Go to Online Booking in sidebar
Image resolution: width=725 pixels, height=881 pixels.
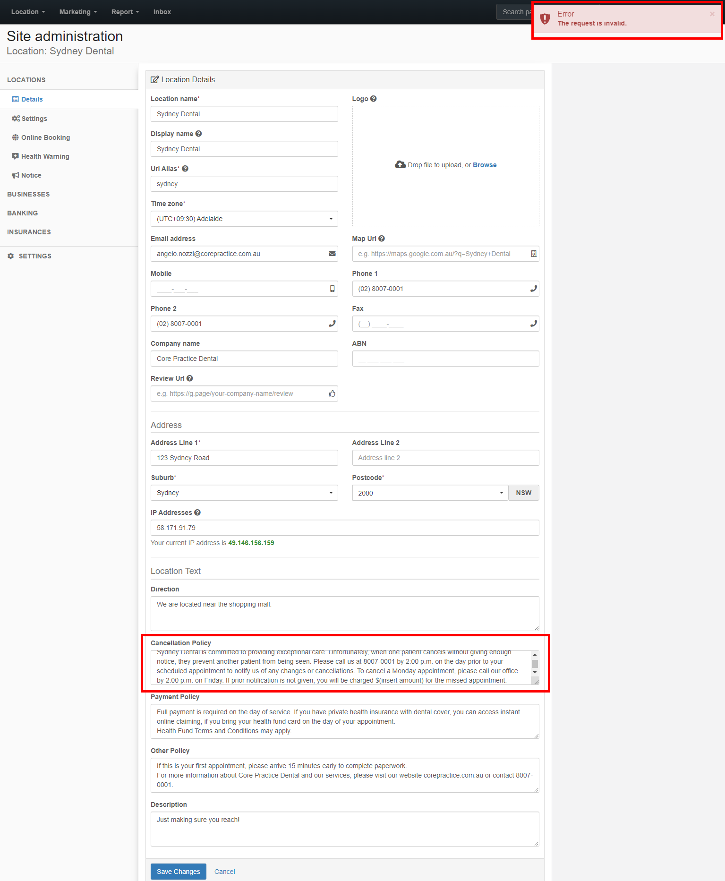coord(45,137)
